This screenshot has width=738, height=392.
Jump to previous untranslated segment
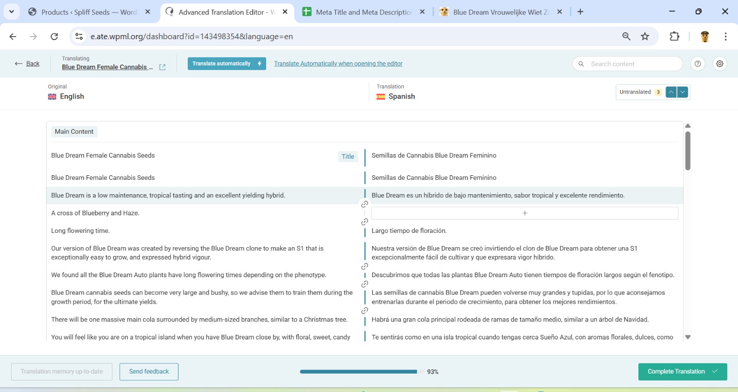671,92
